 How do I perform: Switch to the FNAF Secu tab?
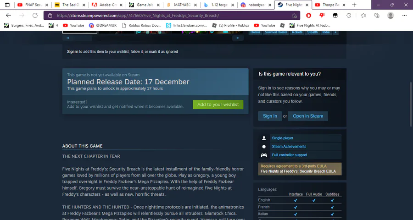pyautogui.click(x=33, y=5)
